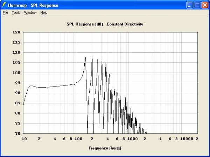Click the 75 dB axis value
This screenshot has width=210, height=157.
click(17, 124)
